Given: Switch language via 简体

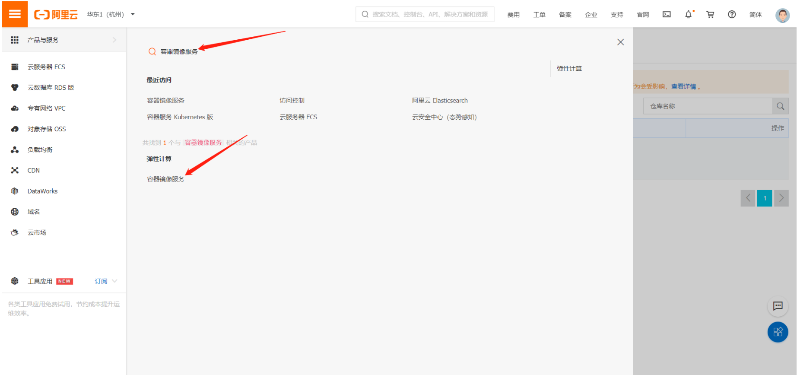Looking at the screenshot, I should point(756,15).
